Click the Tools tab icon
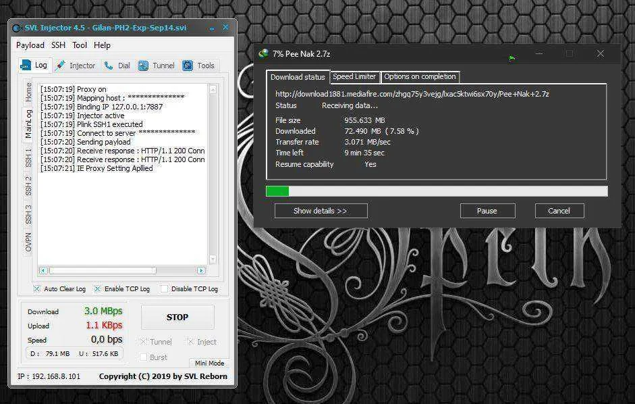The image size is (635, 404). (188, 66)
